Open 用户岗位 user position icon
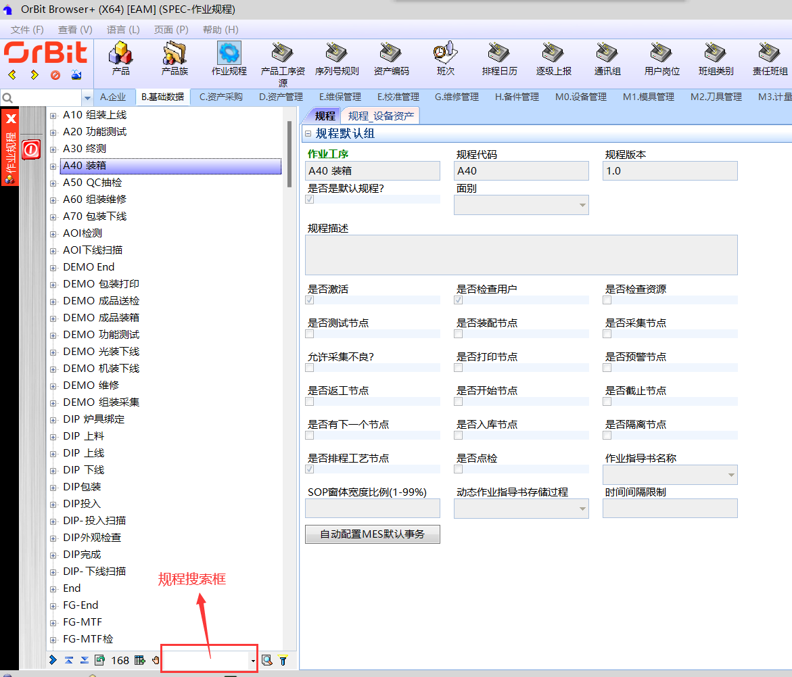 [661, 59]
